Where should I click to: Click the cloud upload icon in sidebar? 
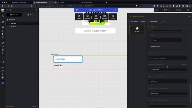[3, 67]
